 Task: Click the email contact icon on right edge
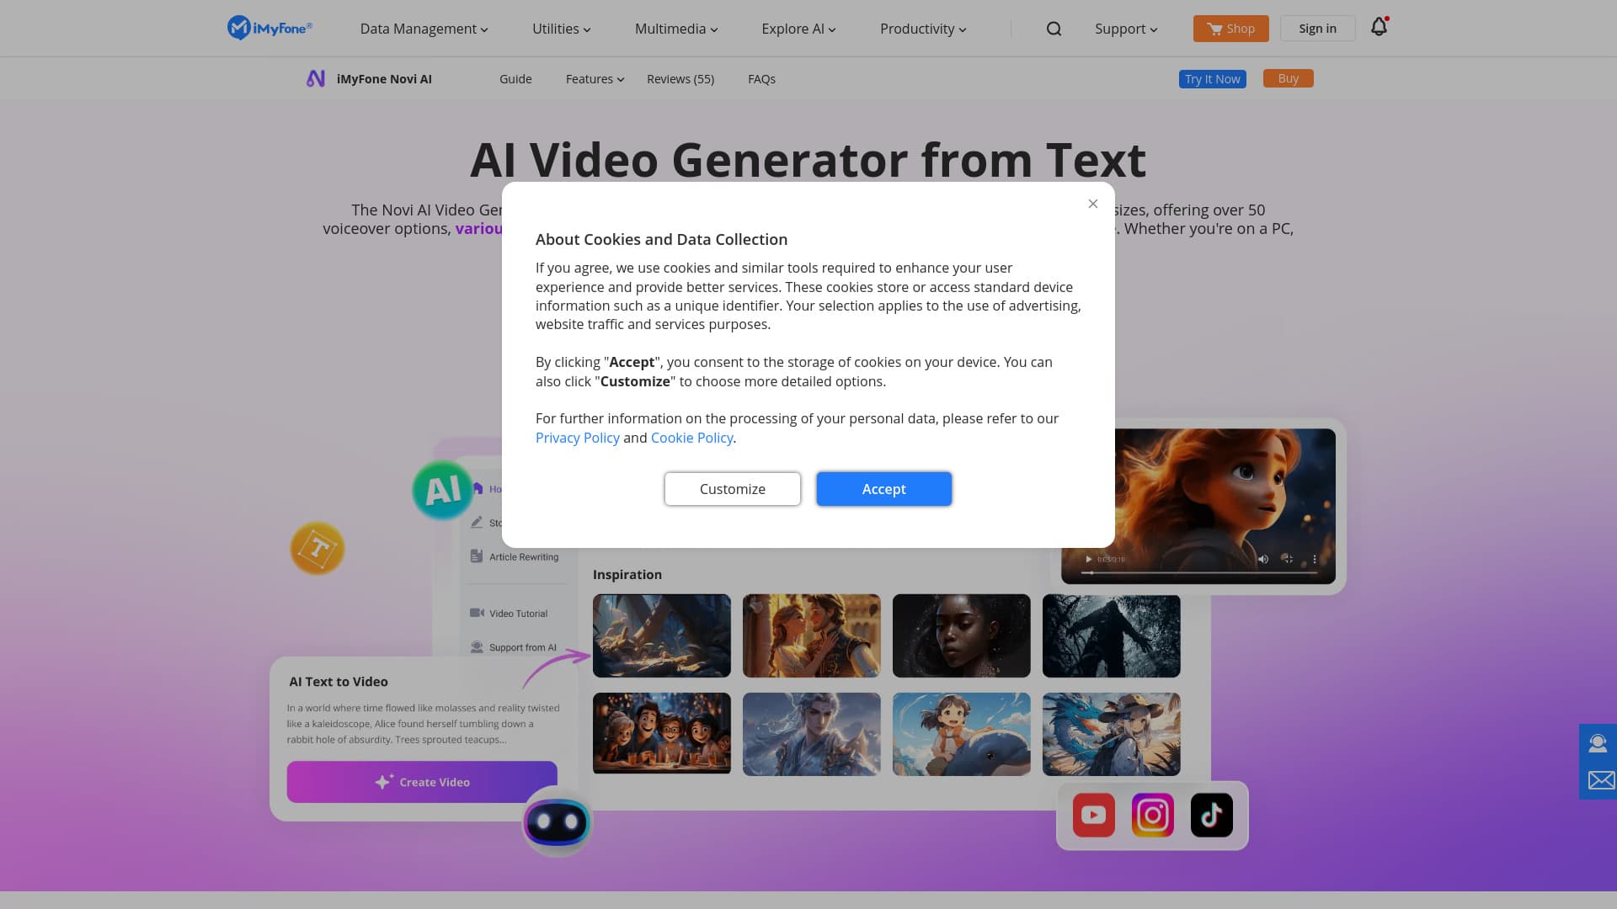coord(1598,779)
